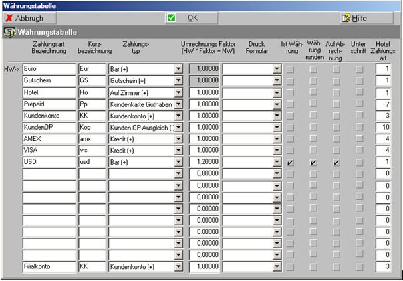Open Druck Formular dropdown for Filialkonto row

(277, 267)
